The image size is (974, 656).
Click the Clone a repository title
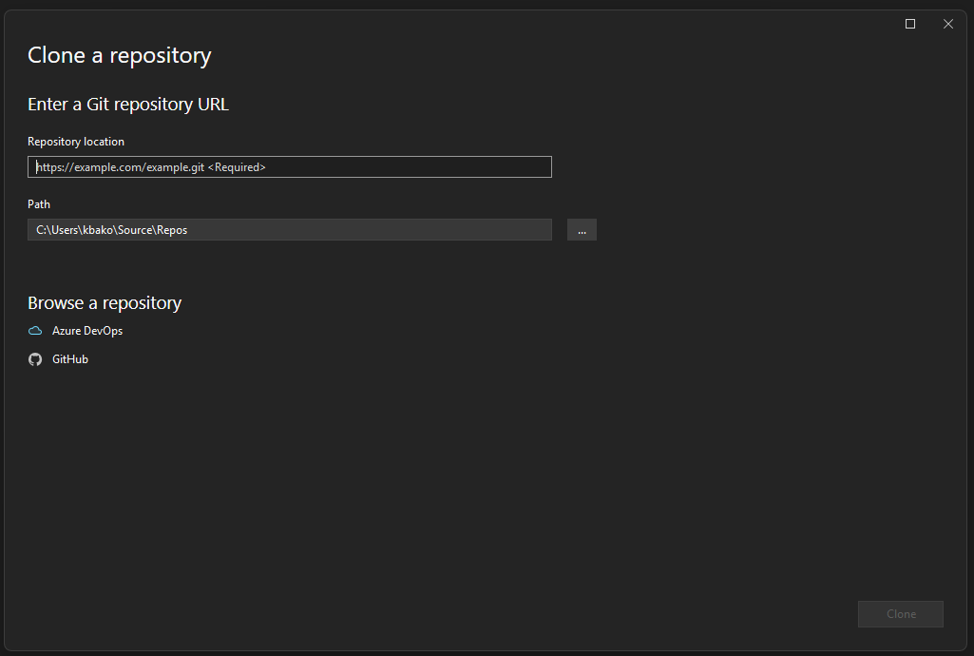click(120, 56)
